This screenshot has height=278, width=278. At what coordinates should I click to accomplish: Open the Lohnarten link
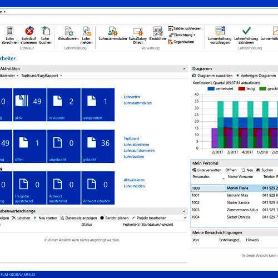(132, 97)
